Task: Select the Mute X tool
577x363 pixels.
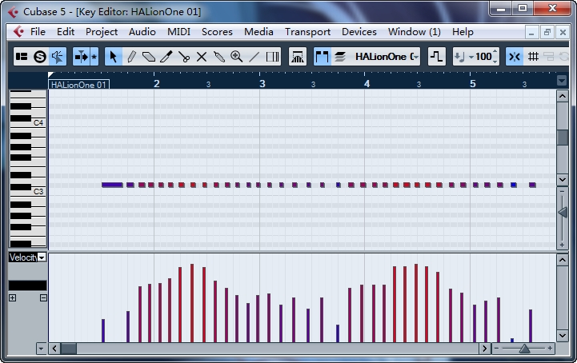Action: [202, 57]
